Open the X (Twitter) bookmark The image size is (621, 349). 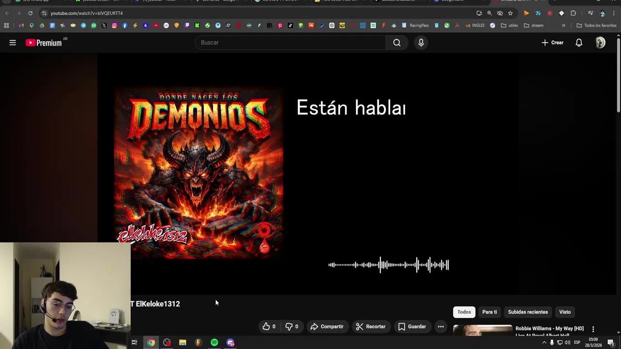pyautogui.click(x=104, y=25)
